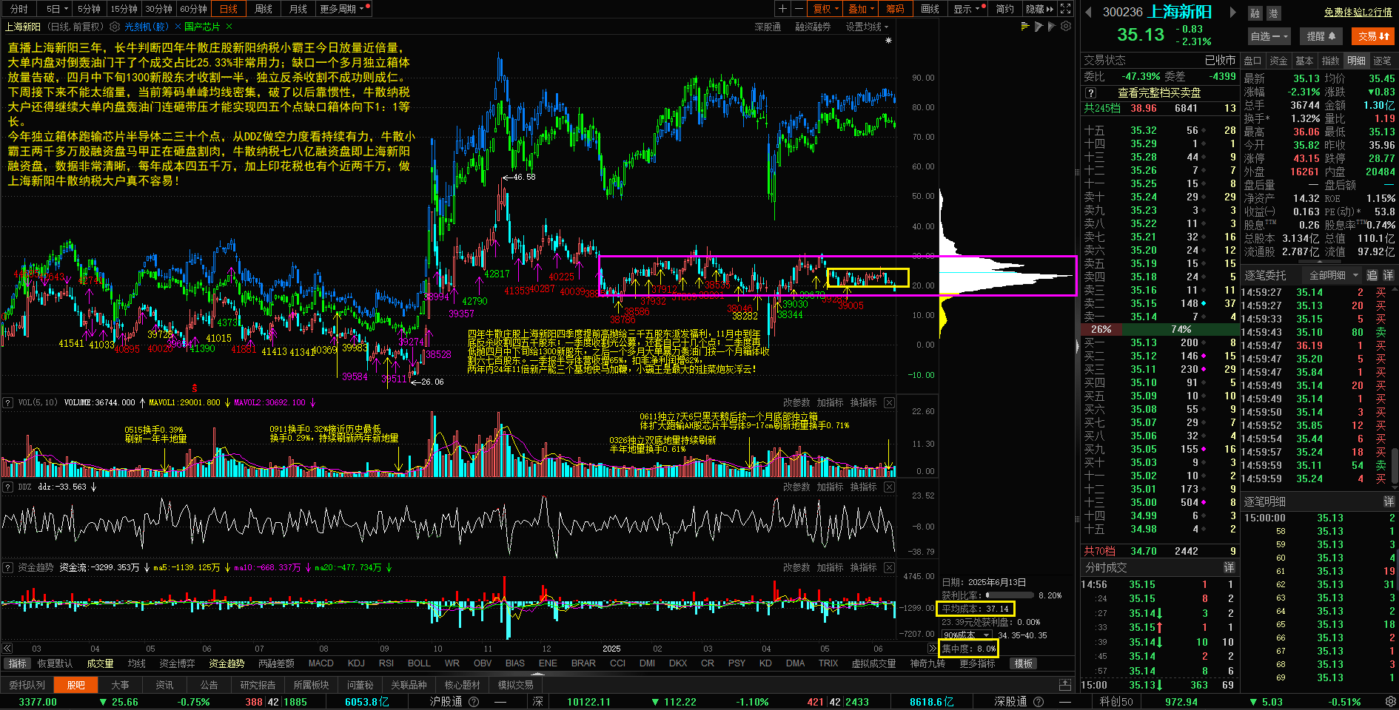Click the export icon at bottom of chart
Screen dimensions: 1399x710
coord(1065,685)
